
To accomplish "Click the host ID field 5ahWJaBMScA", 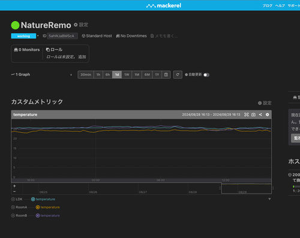I will (x=62, y=36).
